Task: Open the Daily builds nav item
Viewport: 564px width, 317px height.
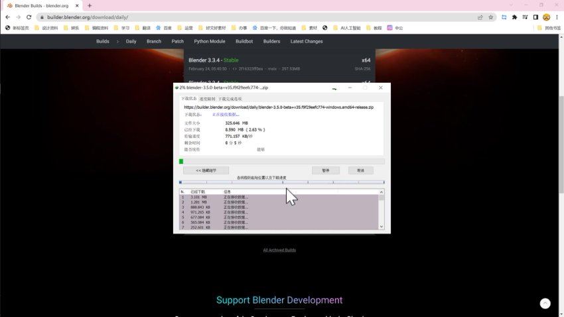Action: 131,41
